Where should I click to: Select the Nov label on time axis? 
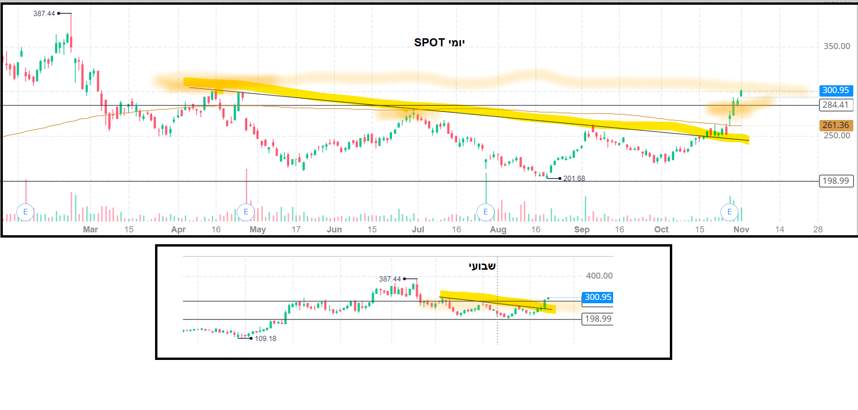pos(741,230)
